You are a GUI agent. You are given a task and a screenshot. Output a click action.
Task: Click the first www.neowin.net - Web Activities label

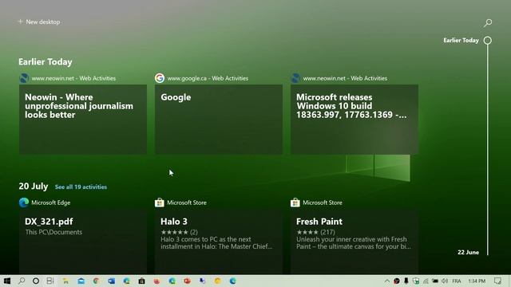click(x=73, y=78)
